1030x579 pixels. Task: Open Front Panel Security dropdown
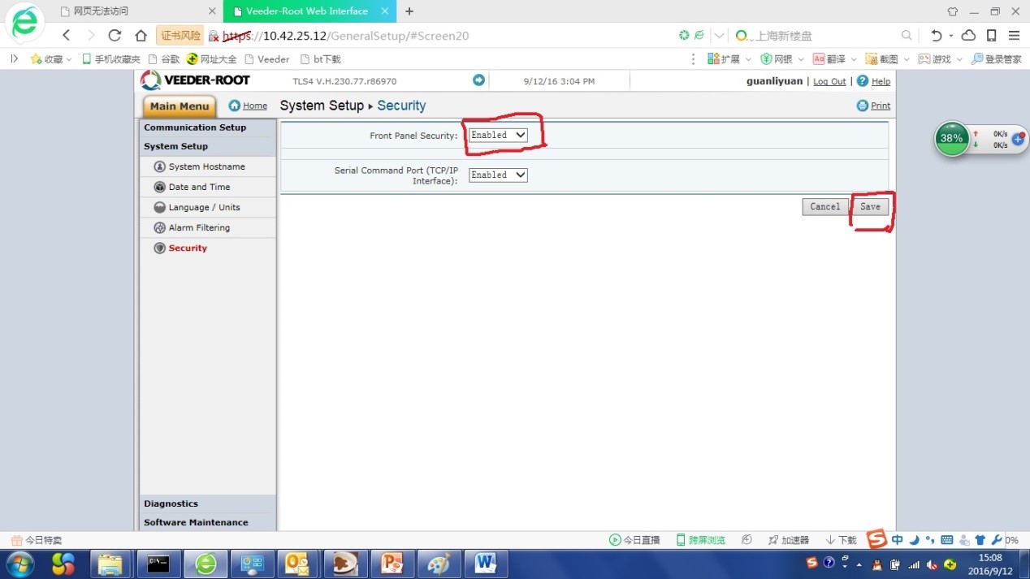pos(498,136)
